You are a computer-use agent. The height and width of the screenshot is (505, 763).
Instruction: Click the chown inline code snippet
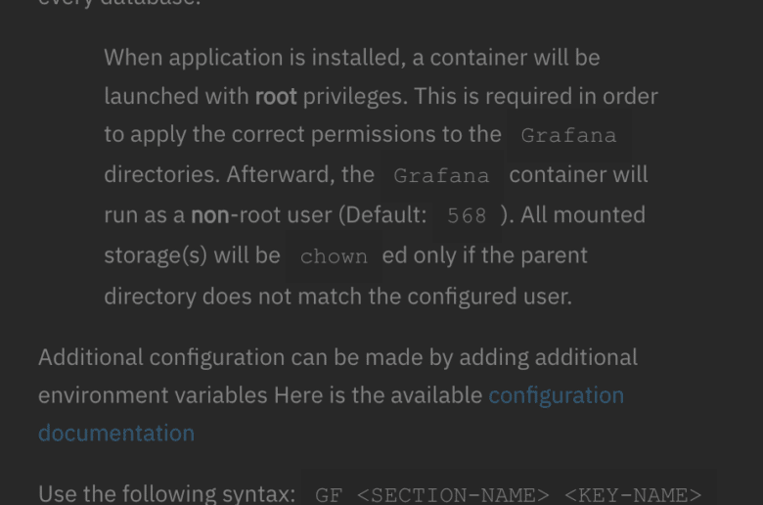[334, 256]
